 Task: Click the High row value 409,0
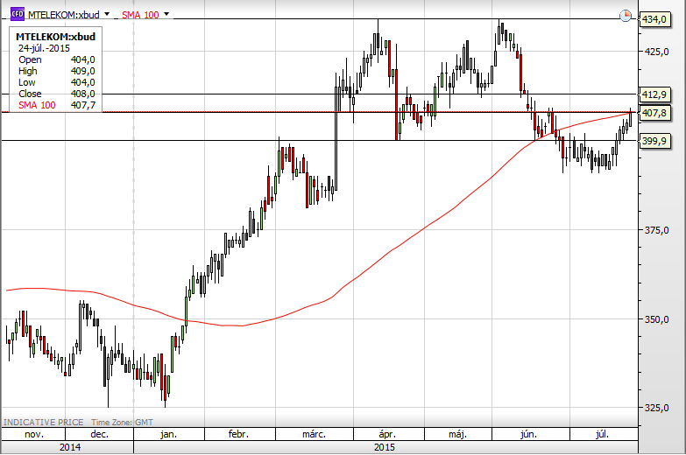click(82, 71)
